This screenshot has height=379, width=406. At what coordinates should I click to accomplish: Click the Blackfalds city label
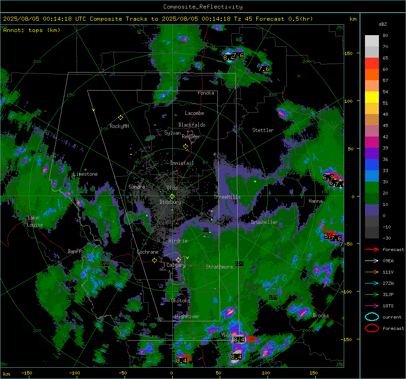tap(192, 125)
